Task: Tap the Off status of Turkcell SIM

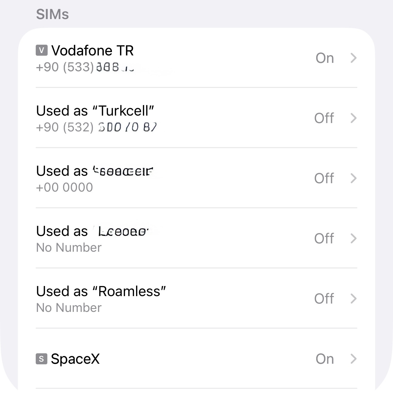Action: [324, 118]
